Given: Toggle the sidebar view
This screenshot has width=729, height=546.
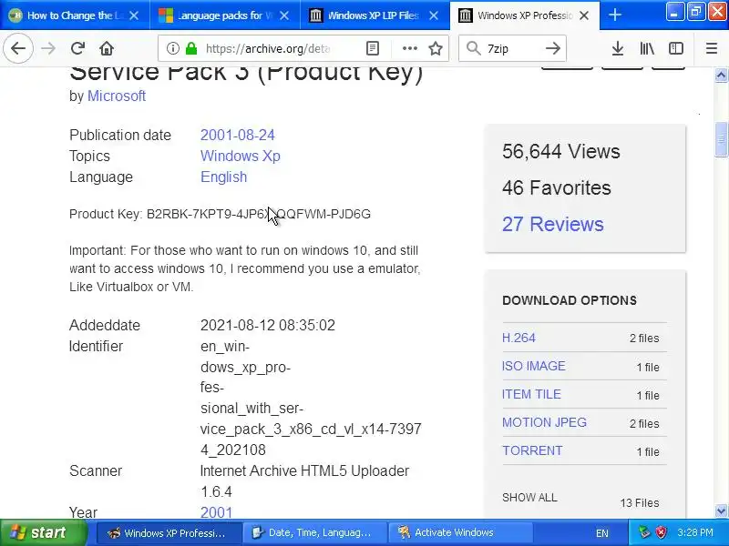Looking at the screenshot, I should [x=676, y=48].
